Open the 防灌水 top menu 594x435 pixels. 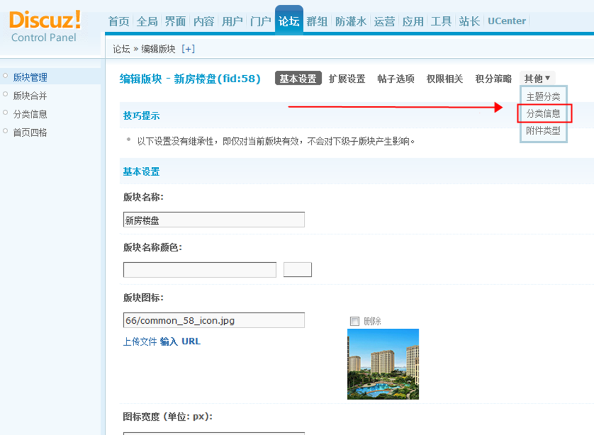[x=351, y=22]
